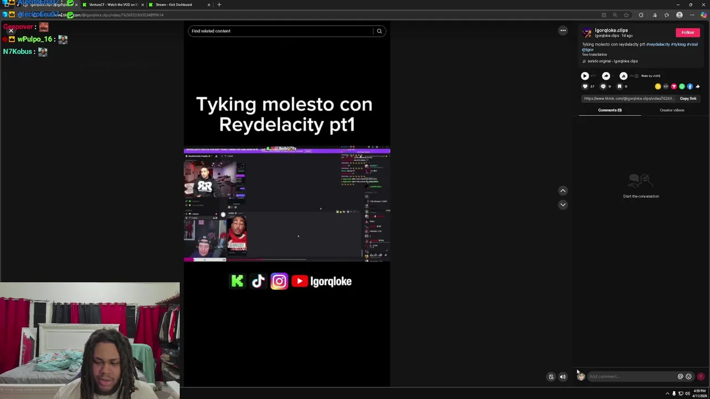Click the video player to pause
This screenshot has height=399, width=710.
click(x=287, y=204)
